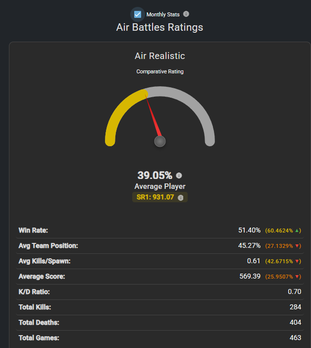Image resolution: width=311 pixels, height=348 pixels.
Task: Click the Average Player rating label
Action: [159, 186]
